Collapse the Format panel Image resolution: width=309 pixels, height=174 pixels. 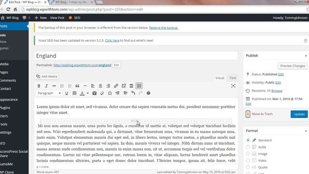[306, 131]
